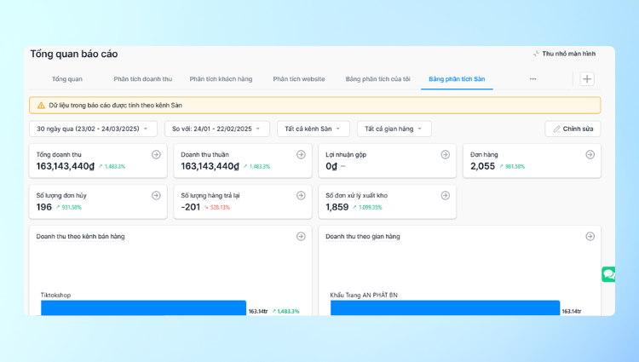Switch to Phân tích website tab
639x362 pixels.
click(299, 79)
